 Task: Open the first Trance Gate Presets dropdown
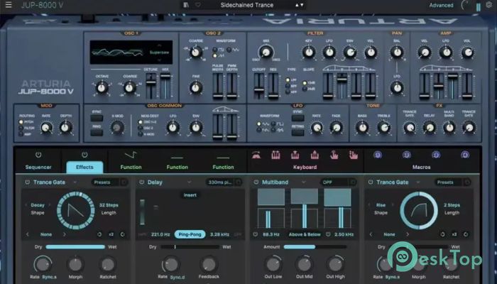pos(106,182)
